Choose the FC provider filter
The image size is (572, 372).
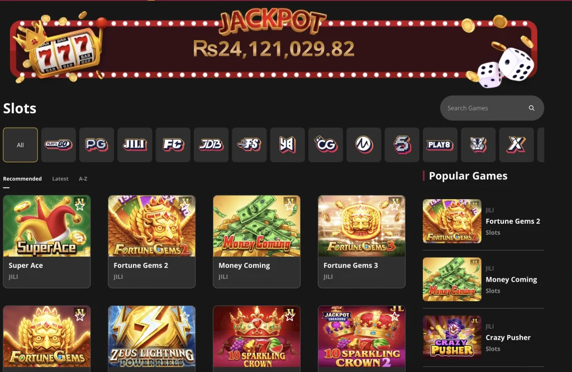point(173,144)
